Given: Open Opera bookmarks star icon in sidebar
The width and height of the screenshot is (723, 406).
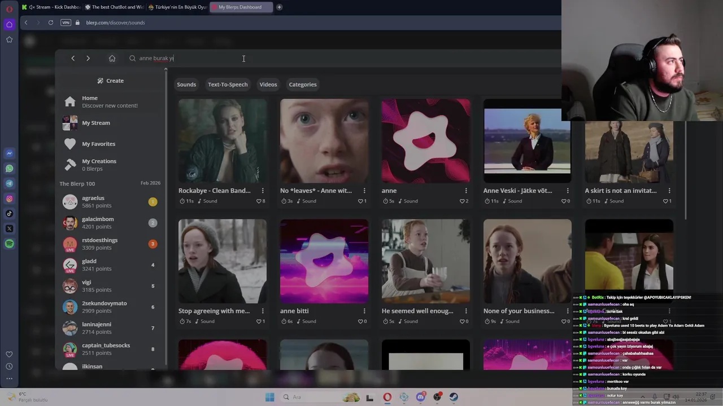Looking at the screenshot, I should click(x=9, y=39).
